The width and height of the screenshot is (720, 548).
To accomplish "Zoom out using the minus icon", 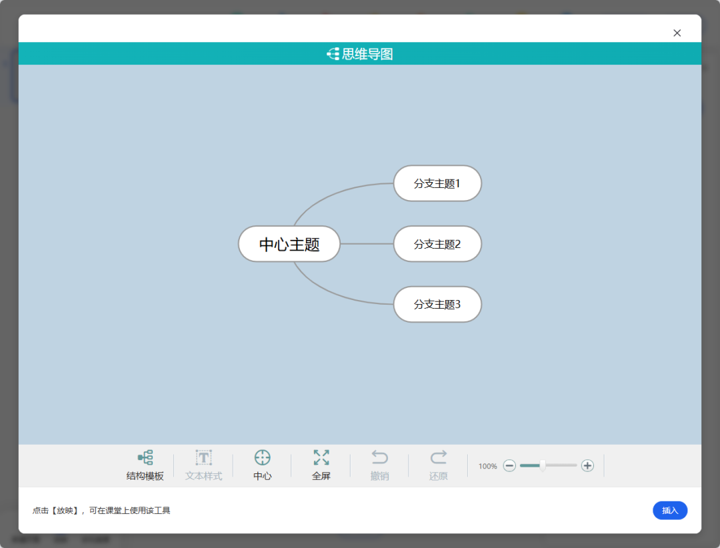I will (510, 466).
